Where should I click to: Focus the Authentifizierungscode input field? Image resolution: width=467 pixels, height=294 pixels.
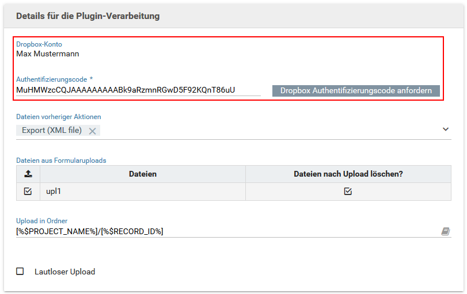pos(138,90)
